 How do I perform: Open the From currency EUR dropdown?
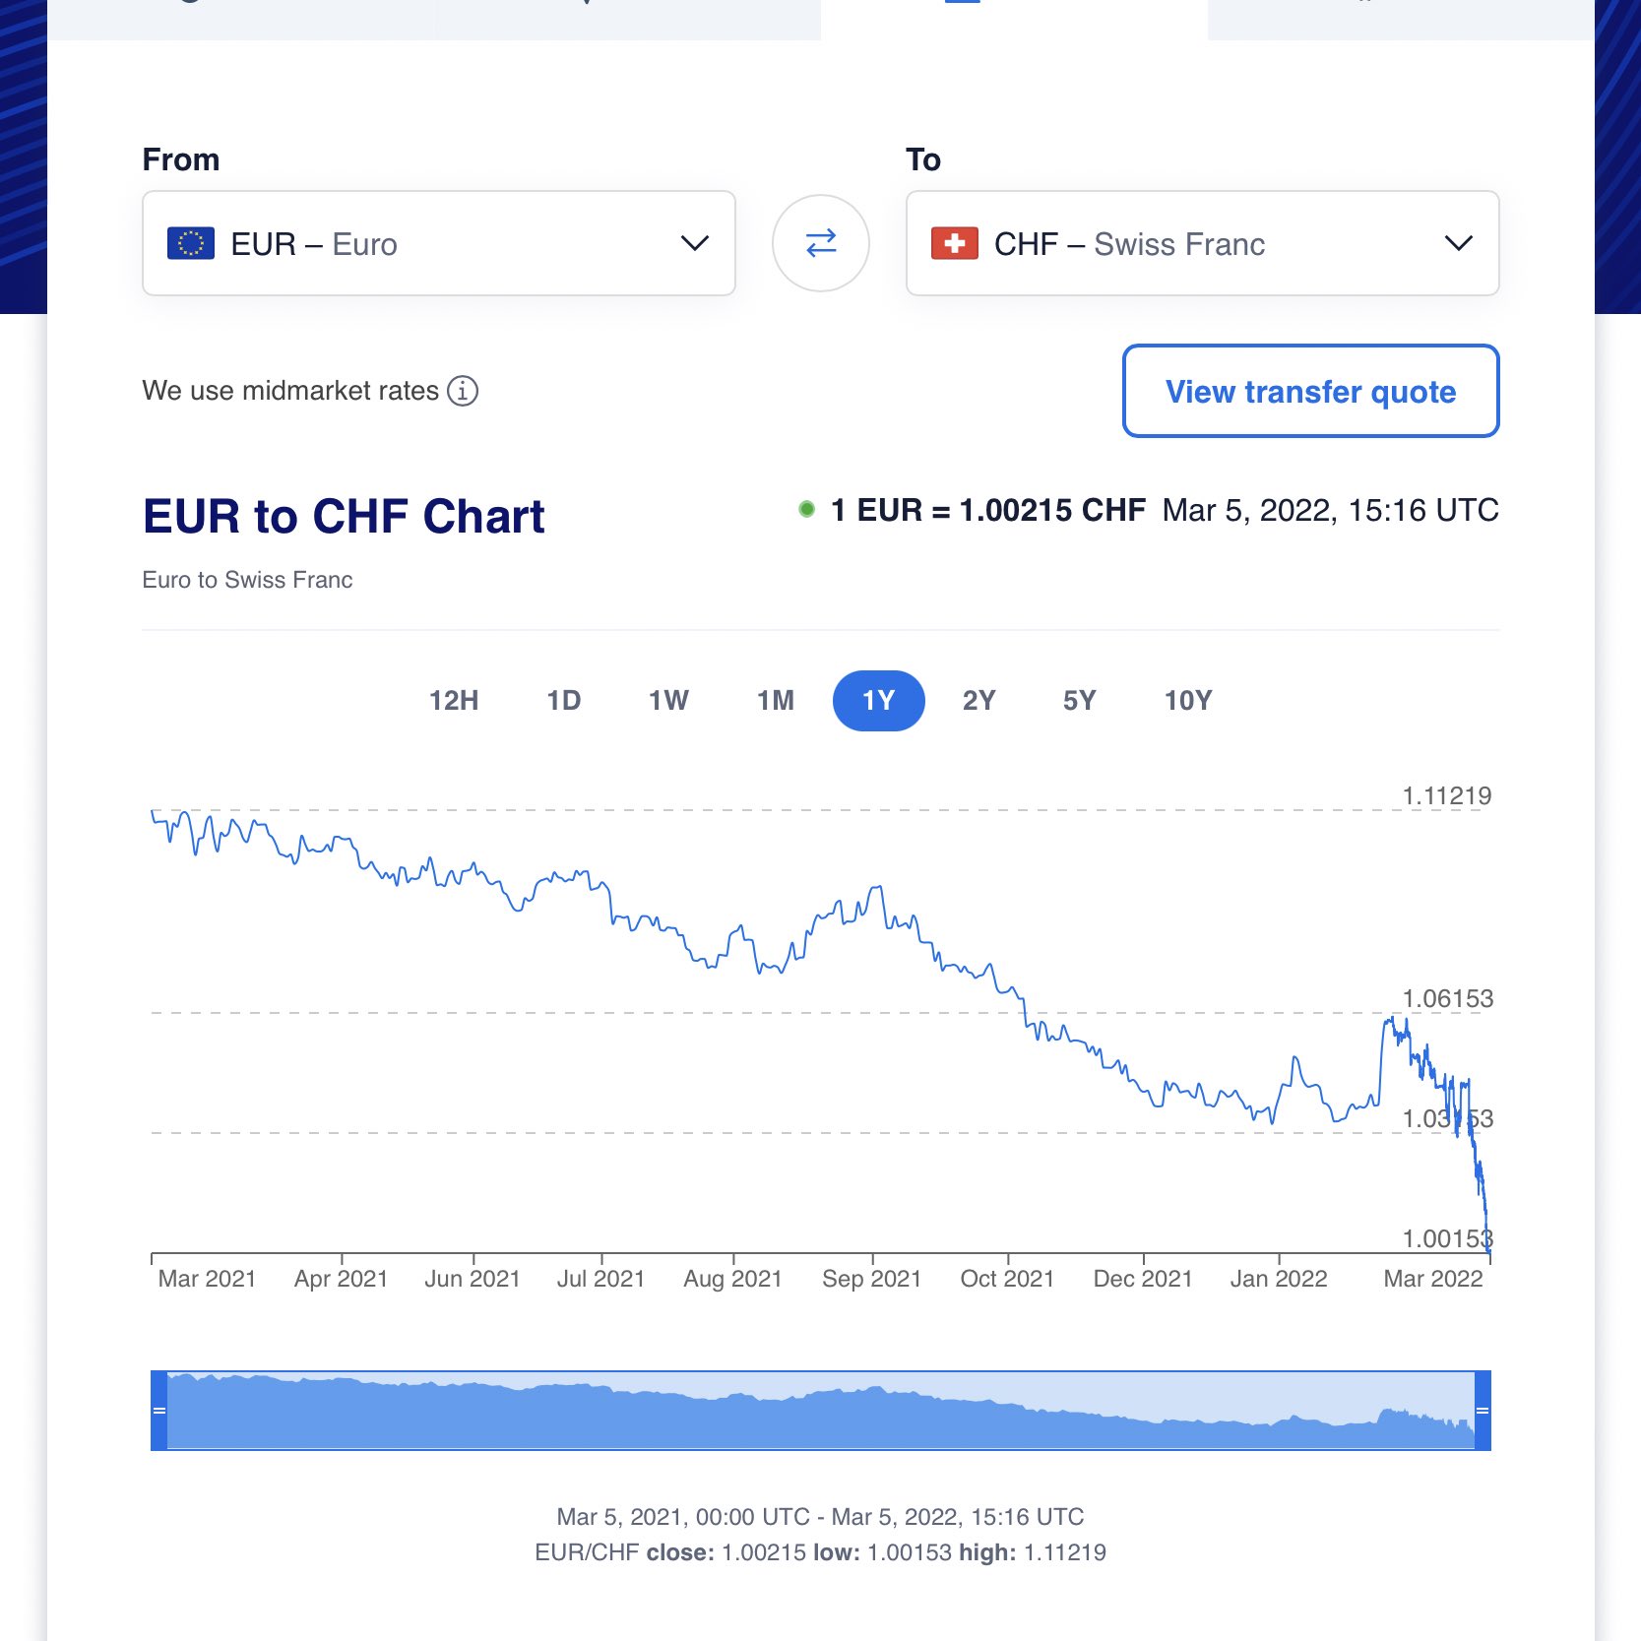tap(438, 243)
